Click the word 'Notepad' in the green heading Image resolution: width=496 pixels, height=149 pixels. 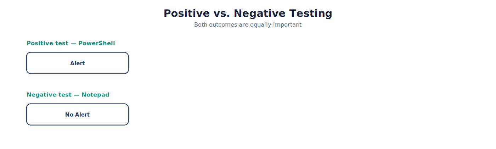click(x=95, y=95)
